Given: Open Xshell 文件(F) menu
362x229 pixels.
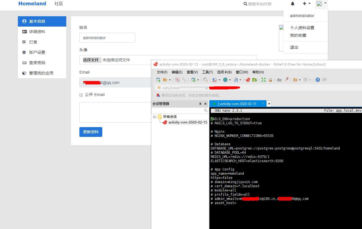Looking at the screenshot, I should [162, 72].
